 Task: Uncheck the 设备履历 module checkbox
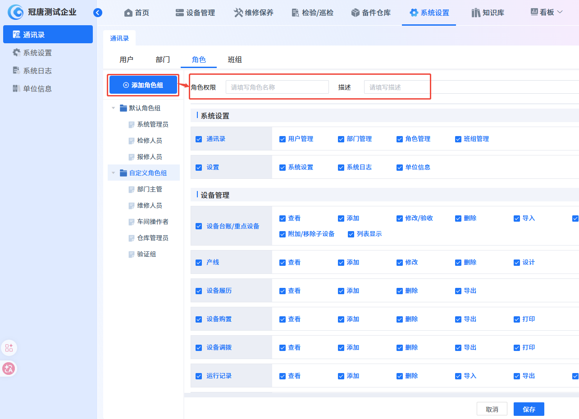[x=199, y=291]
